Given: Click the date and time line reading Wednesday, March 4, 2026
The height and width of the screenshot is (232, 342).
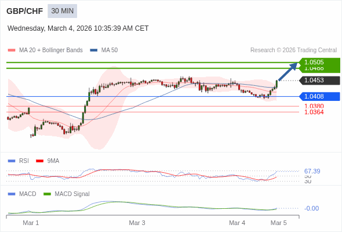Looking at the screenshot, I should point(78,28).
